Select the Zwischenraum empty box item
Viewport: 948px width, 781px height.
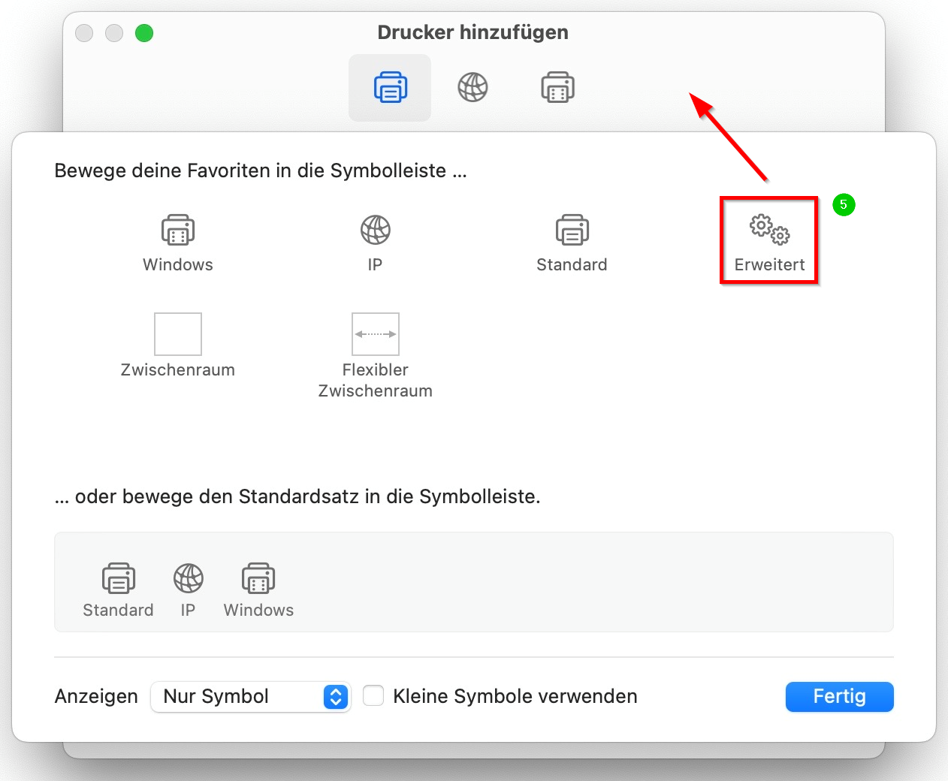[x=178, y=334]
